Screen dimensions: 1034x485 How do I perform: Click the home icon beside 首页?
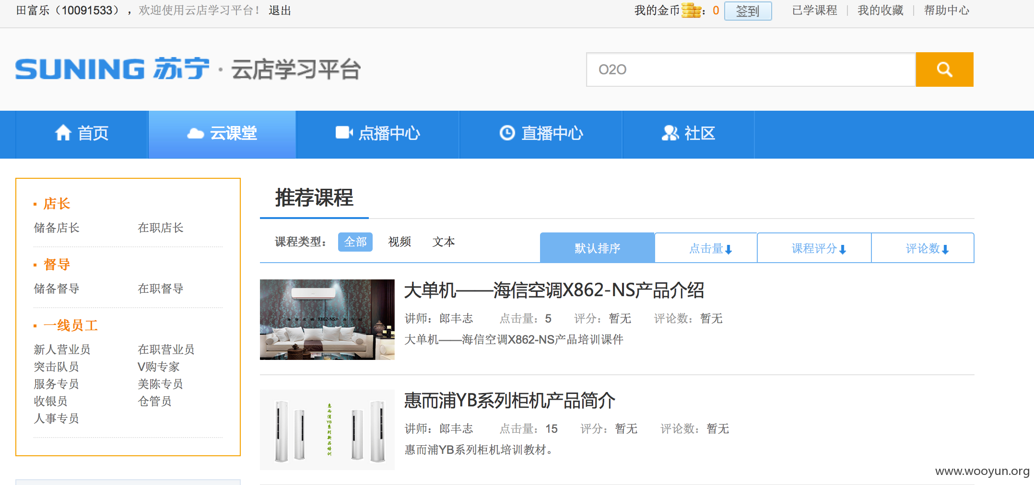coord(63,133)
